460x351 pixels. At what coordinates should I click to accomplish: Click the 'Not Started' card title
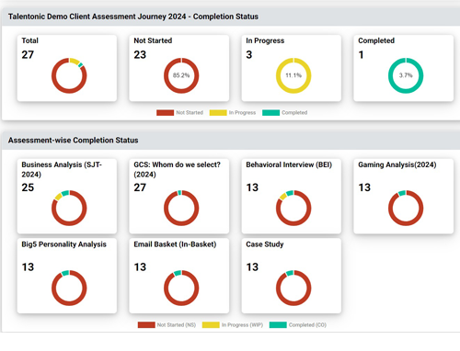[x=153, y=40]
